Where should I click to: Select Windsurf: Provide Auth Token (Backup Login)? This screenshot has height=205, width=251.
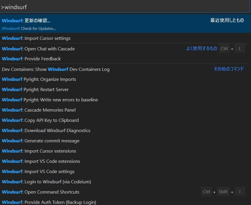(125, 201)
